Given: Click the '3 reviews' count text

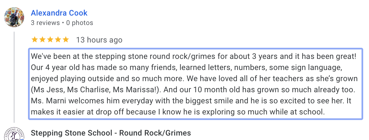Looking at the screenshot, I should click(45, 23).
